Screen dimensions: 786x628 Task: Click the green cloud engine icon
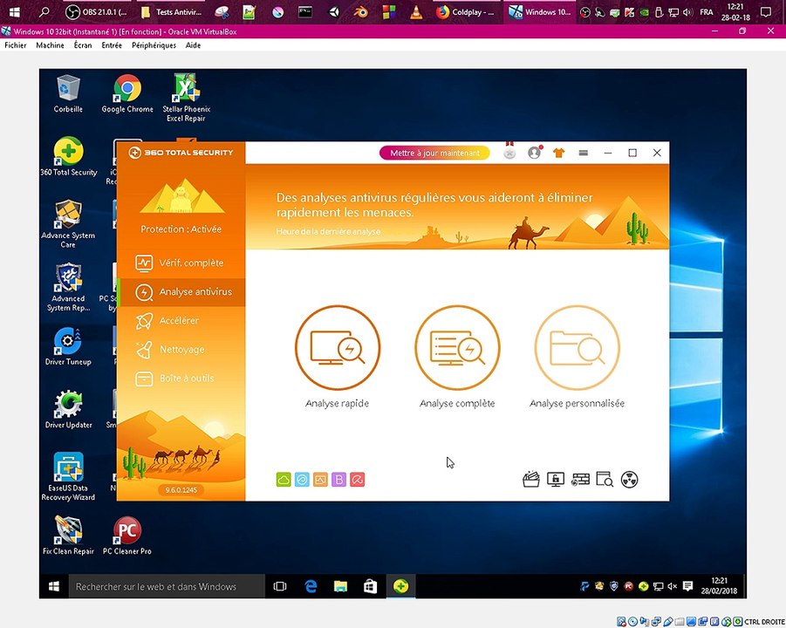tap(284, 480)
